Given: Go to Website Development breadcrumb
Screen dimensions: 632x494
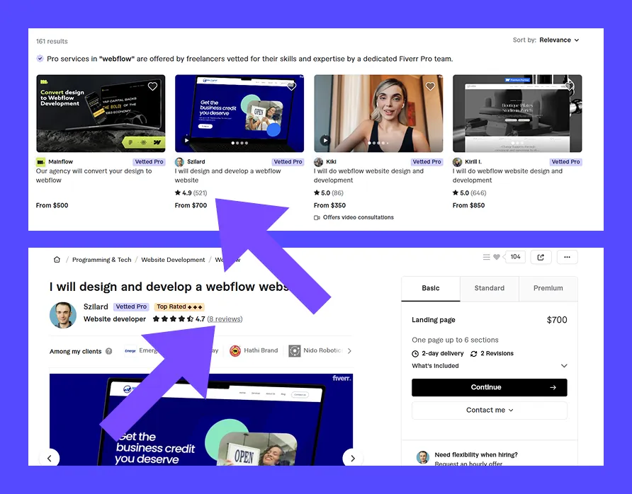Looking at the screenshot, I should 173,260.
